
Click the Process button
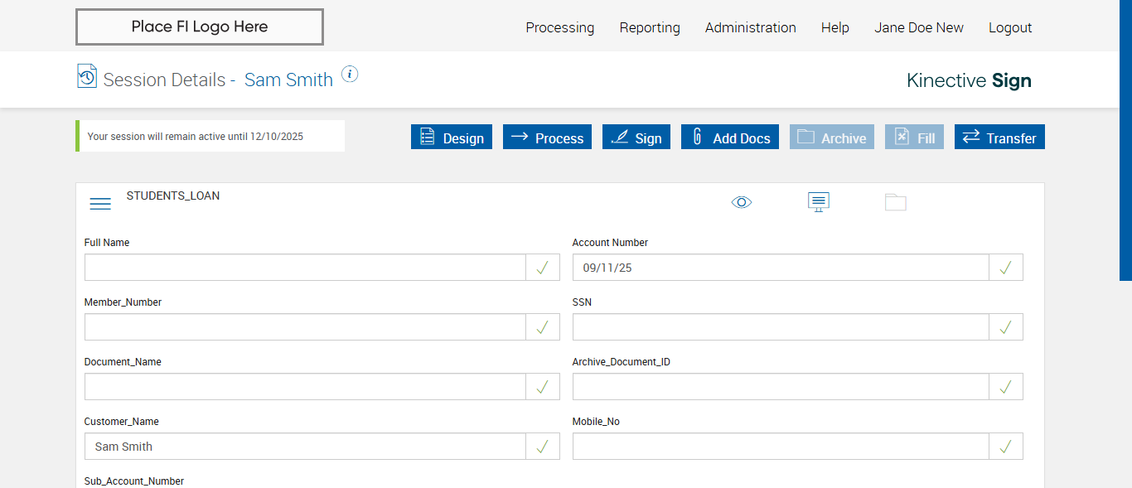click(547, 138)
